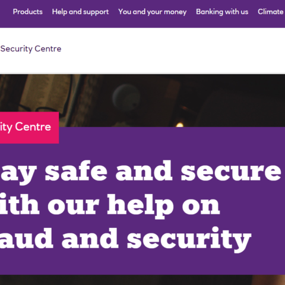Click the headline line ending "safe and secure"
This screenshot has width=285, height=285.
coord(141,172)
